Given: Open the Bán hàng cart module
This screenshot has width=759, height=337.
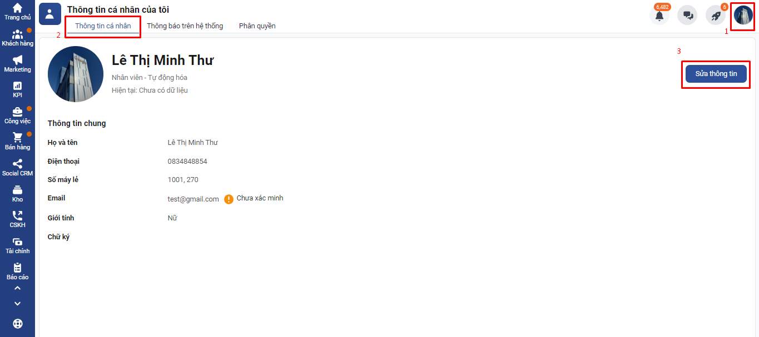Looking at the screenshot, I should tap(17, 141).
